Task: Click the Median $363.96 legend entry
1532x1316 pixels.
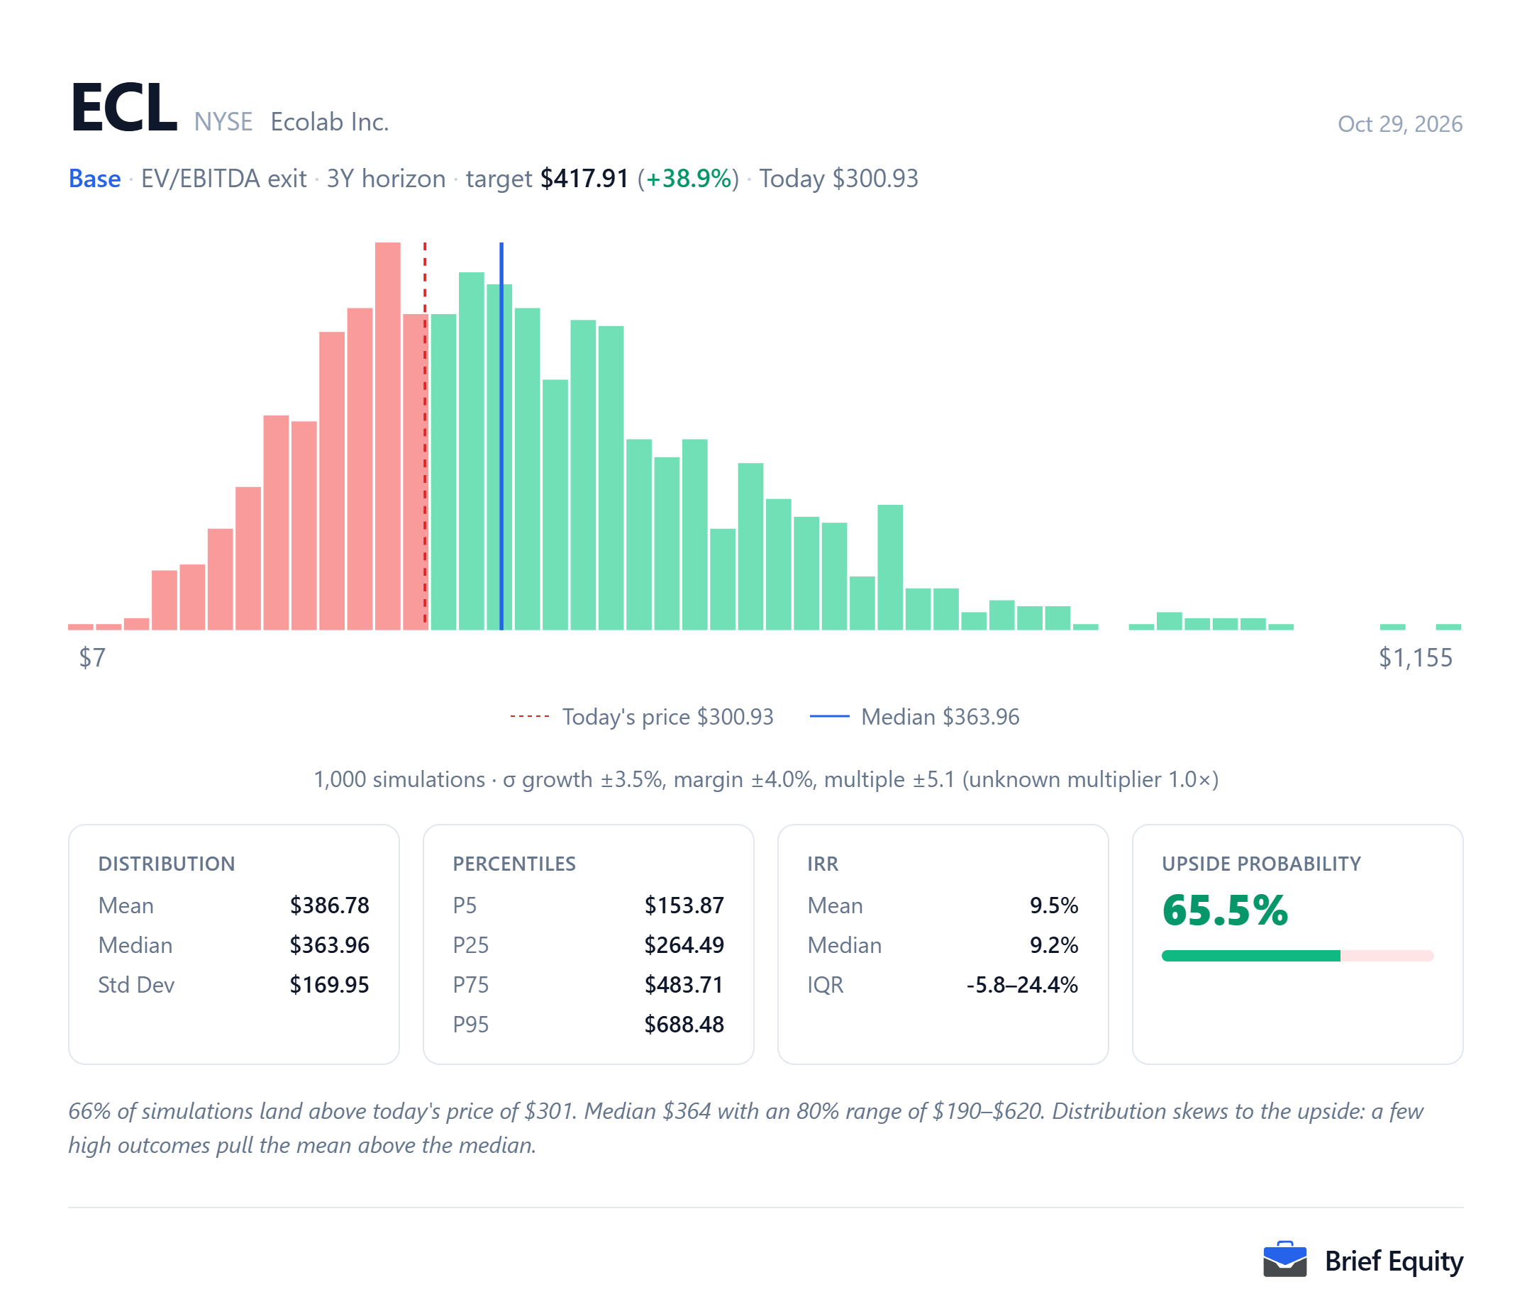Action: tap(915, 716)
